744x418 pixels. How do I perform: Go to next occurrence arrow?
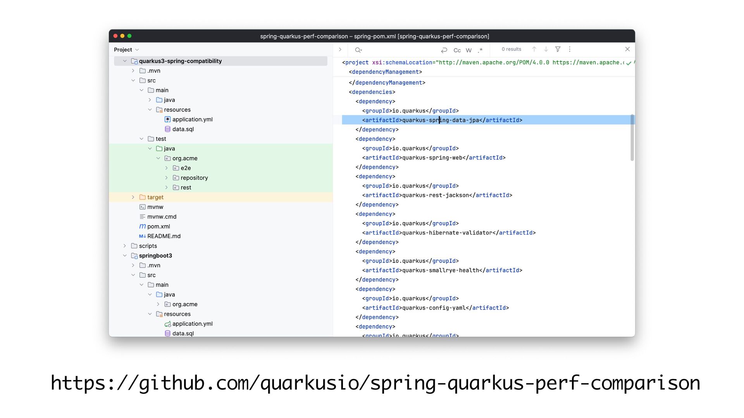coord(546,49)
